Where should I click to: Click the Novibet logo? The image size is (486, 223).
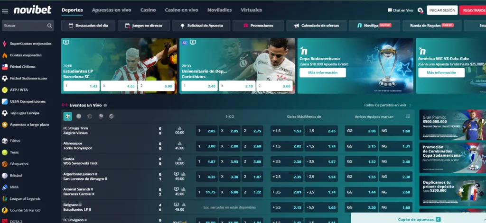coord(33,10)
